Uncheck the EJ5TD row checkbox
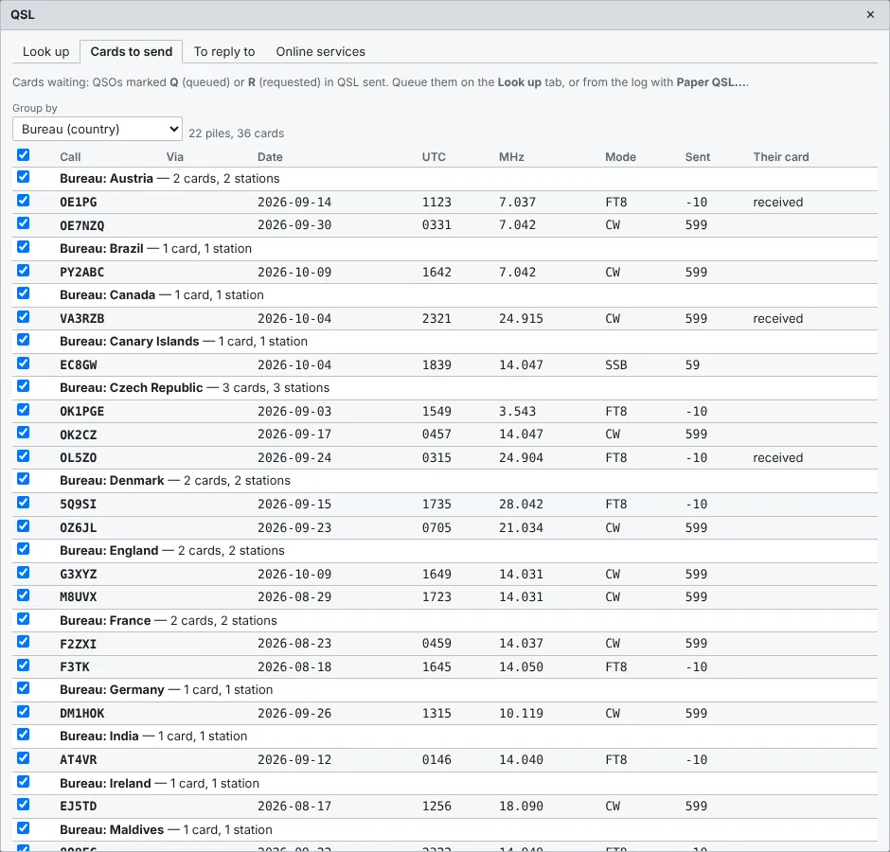Viewport: 890px width, 852px height. (24, 805)
